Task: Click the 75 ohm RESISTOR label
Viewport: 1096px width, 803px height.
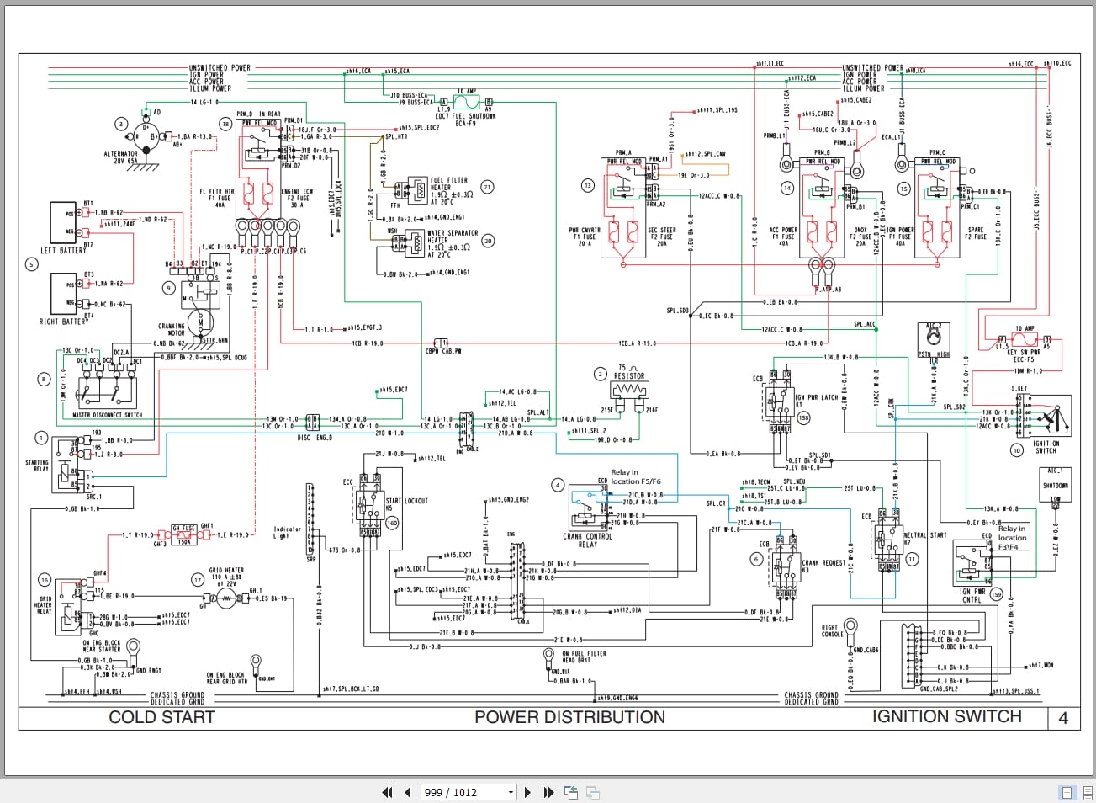Action: pos(629,372)
